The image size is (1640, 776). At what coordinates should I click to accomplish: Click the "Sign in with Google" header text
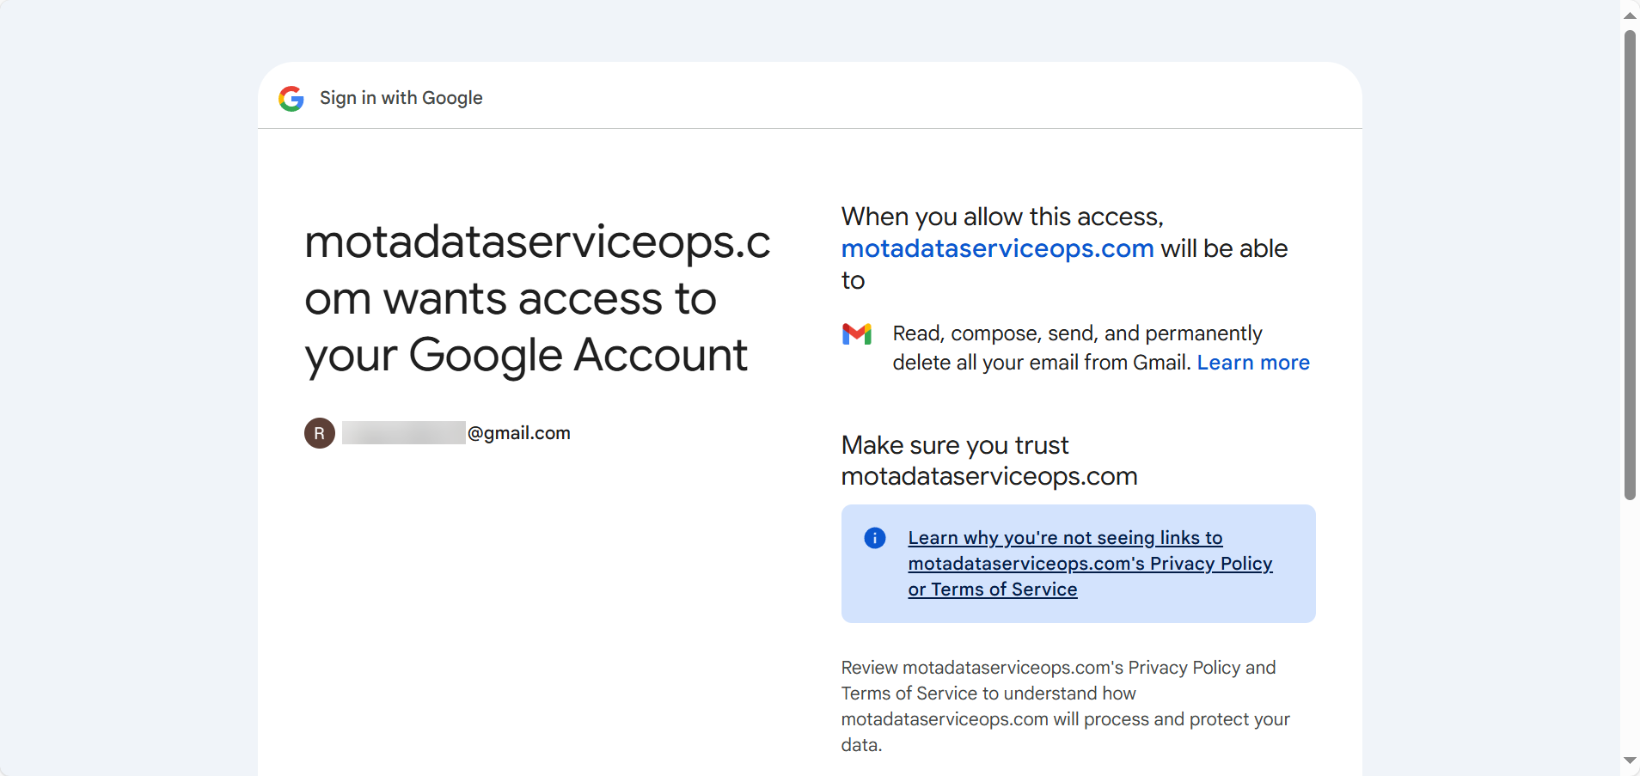pyautogui.click(x=401, y=98)
